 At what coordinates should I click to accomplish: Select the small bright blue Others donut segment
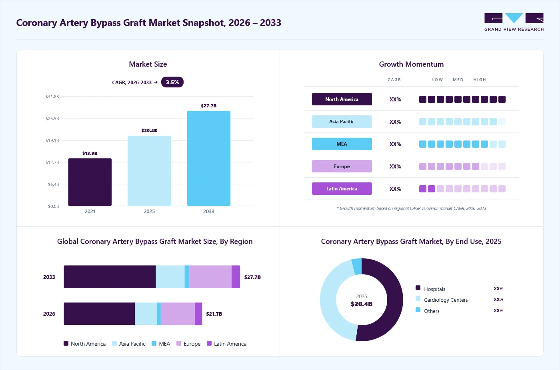[357, 267]
